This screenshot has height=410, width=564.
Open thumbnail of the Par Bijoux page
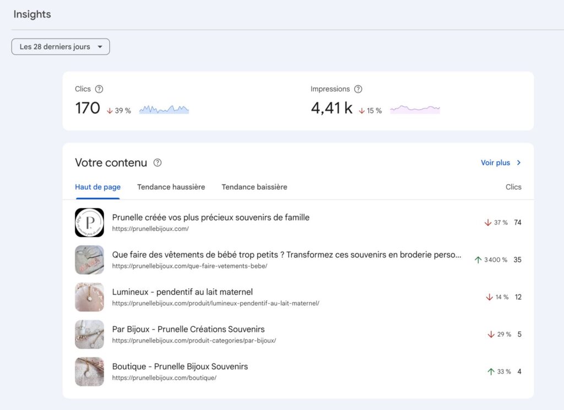tap(90, 335)
